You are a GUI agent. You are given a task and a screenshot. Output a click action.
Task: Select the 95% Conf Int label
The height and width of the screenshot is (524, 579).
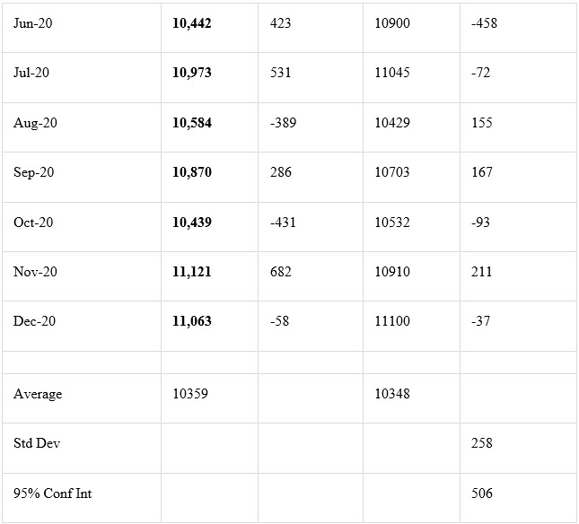tap(52, 493)
